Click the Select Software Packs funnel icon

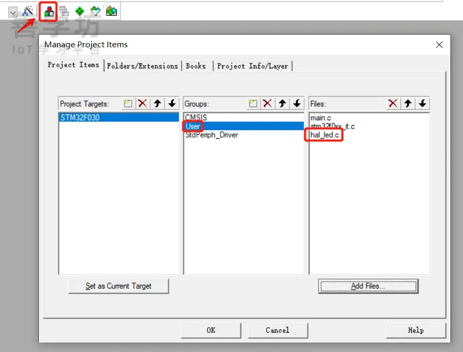click(95, 11)
